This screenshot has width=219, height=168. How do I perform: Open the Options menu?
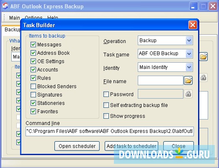[x=33, y=17]
